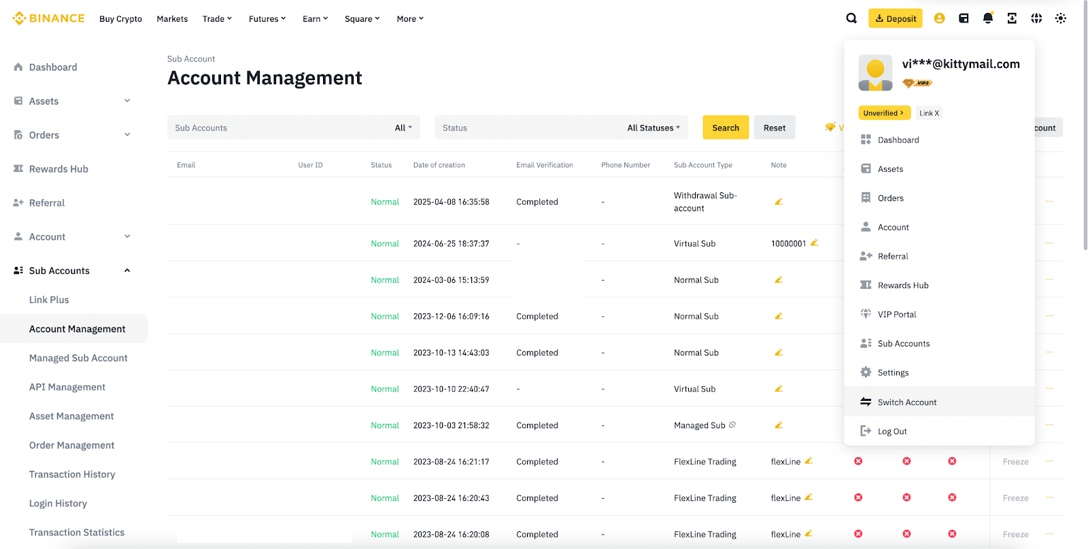Click the globe language icon

pyautogui.click(x=1036, y=18)
